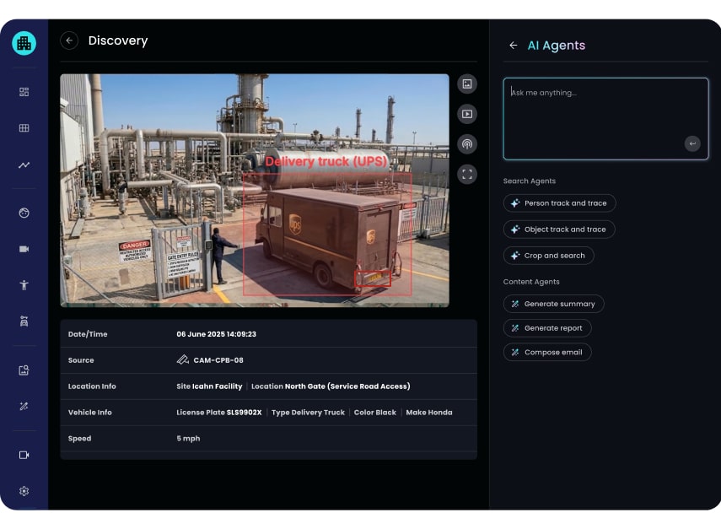
Task: Open the Compose email agent
Action: click(x=547, y=353)
